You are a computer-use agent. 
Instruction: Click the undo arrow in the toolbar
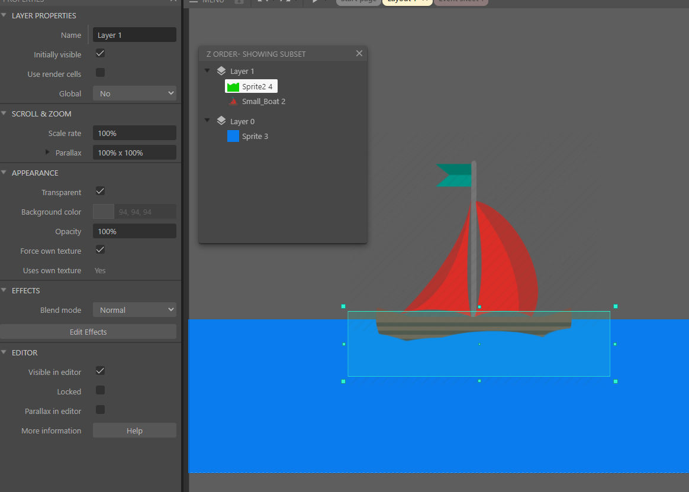(x=261, y=2)
